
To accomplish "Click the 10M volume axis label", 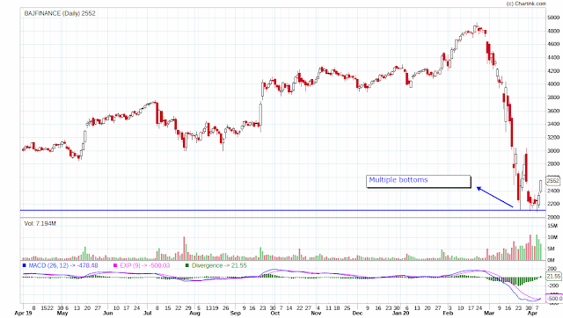I will (552, 238).
